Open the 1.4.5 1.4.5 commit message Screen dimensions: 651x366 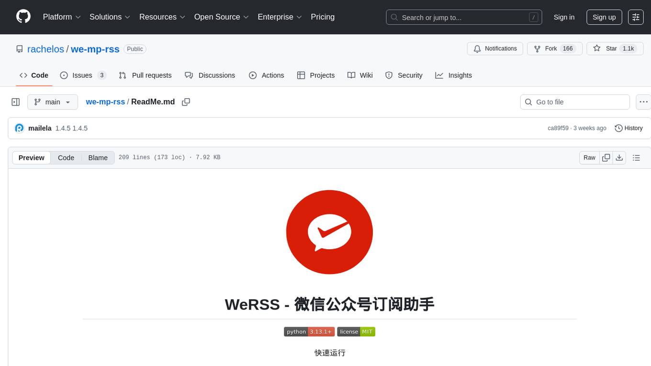click(71, 128)
